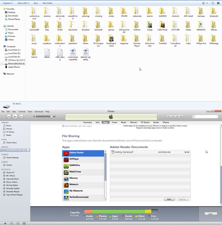Select Local Disk (C:) in sidebar
The image size is (222, 225).
pos(13,50)
